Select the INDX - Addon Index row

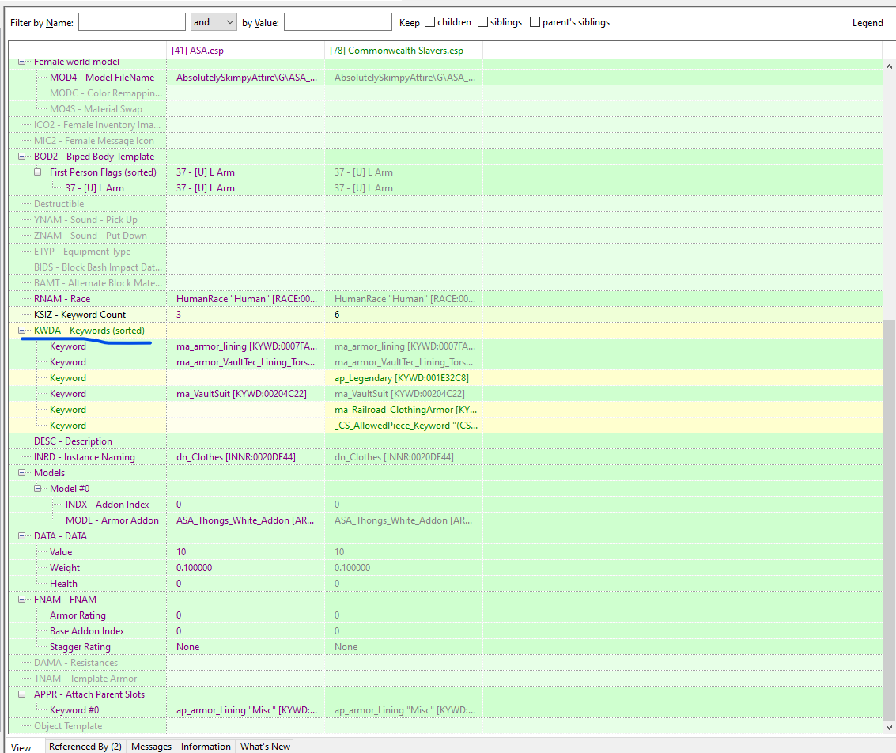pyautogui.click(x=446, y=505)
